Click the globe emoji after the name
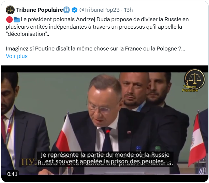 pyautogui.click(x=67, y=10)
